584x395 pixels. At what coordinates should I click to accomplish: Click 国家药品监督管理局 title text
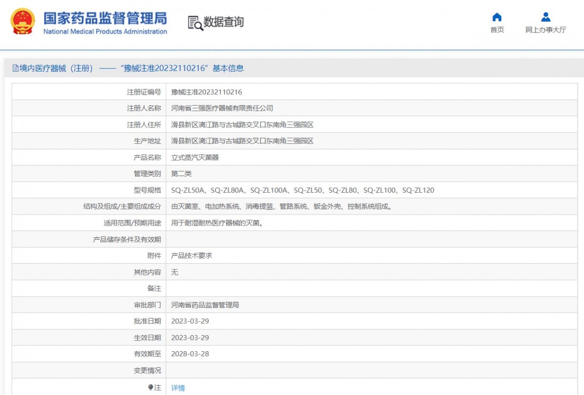pyautogui.click(x=105, y=18)
